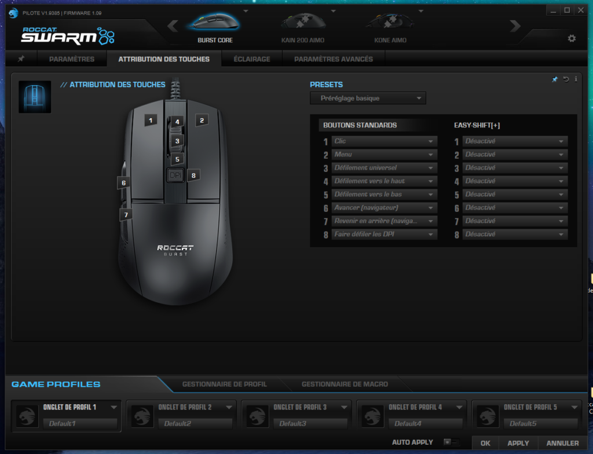Viewport: 593px width, 454px height.
Task: Click the Default3 profile name field
Action: [x=310, y=423]
